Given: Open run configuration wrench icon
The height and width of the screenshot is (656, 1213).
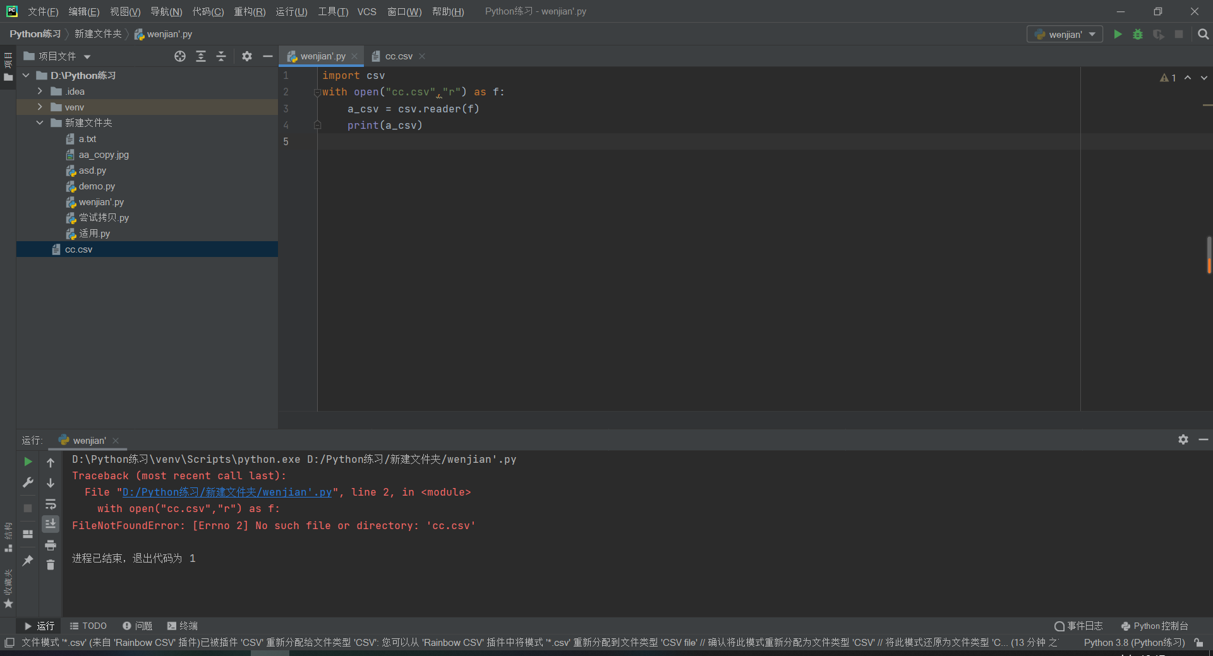Looking at the screenshot, I should (x=28, y=483).
